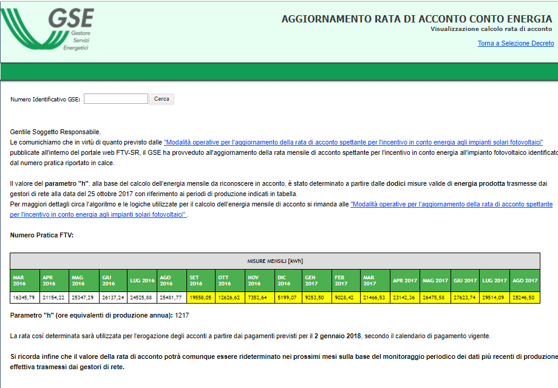Screen dimensions: 558x388
Task: Click the bold date '2 gennaio 2018'
Action: pos(338,336)
